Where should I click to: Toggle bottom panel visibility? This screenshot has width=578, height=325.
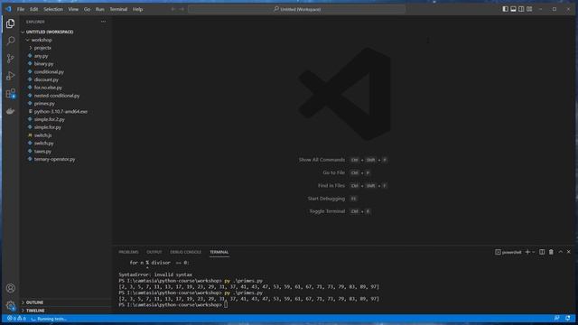pos(513,9)
